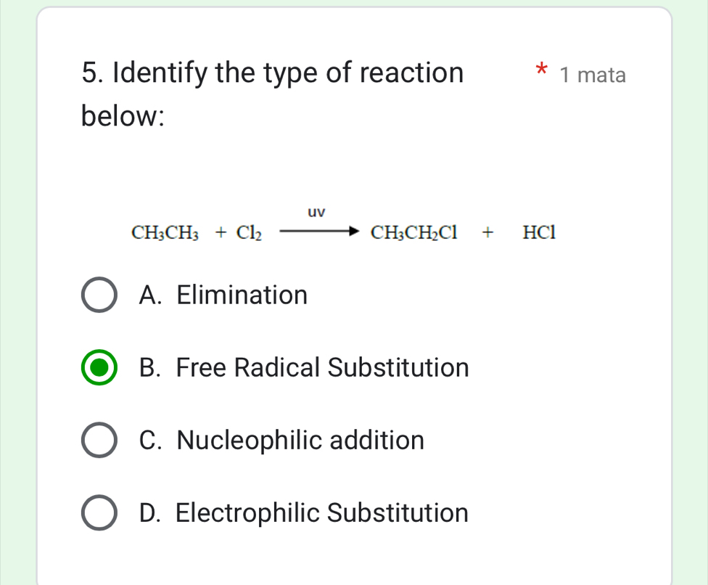Viewport: 708px width, 585px height.
Task: Click the HCl product in the equation
Action: click(x=539, y=233)
